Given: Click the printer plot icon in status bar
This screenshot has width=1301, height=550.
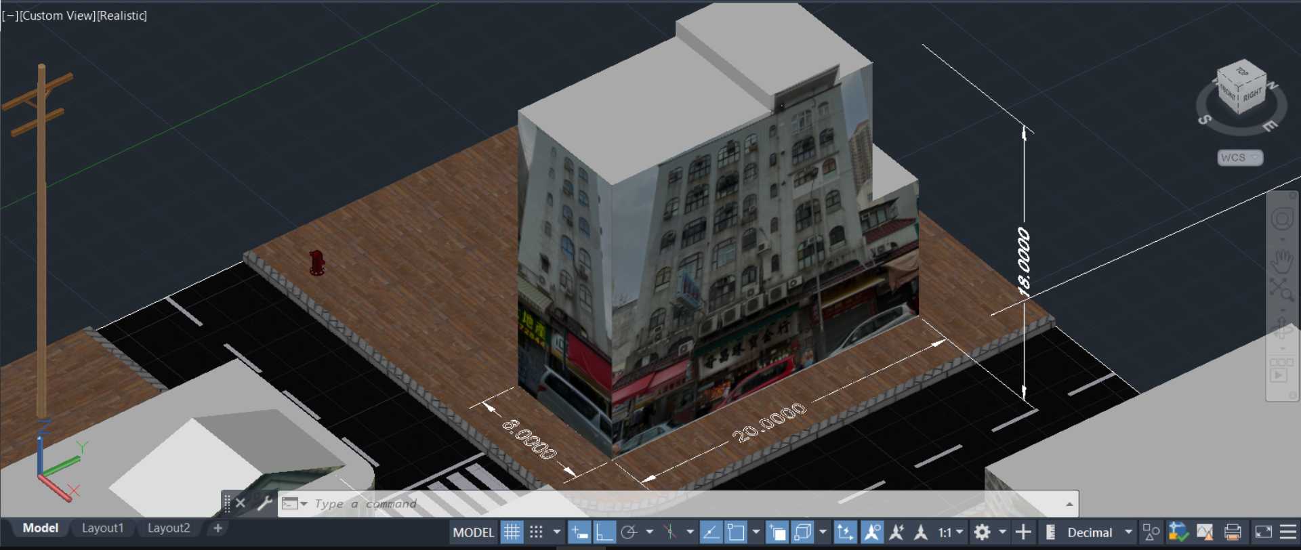Looking at the screenshot, I should [1233, 532].
